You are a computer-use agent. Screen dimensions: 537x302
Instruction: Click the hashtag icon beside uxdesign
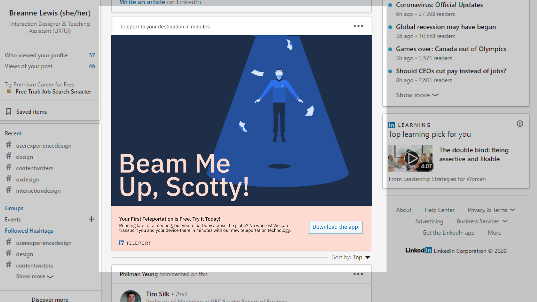point(9,179)
